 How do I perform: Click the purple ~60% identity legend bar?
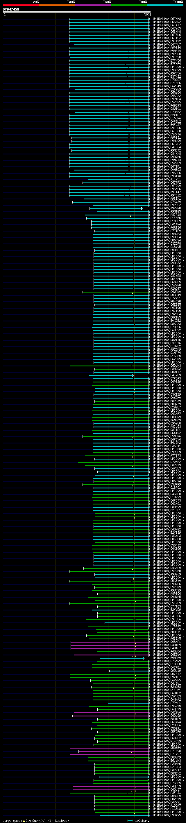click(93, 5)
